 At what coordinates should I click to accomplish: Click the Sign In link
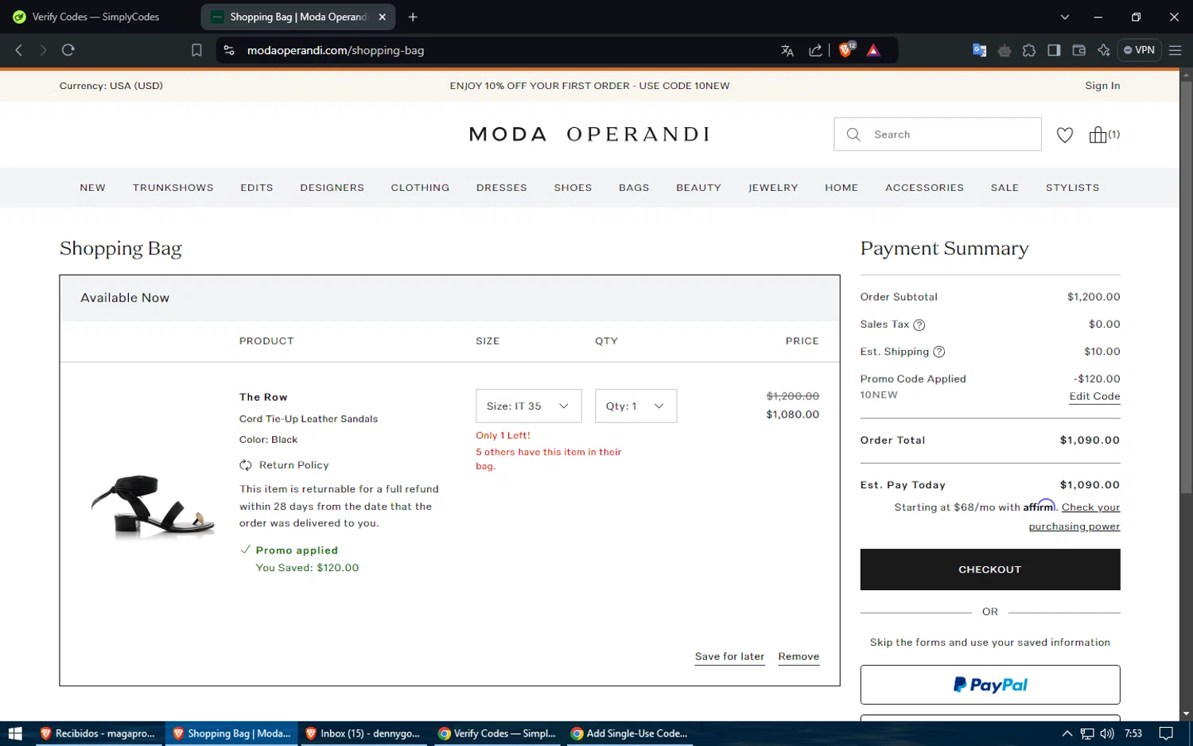[1102, 86]
